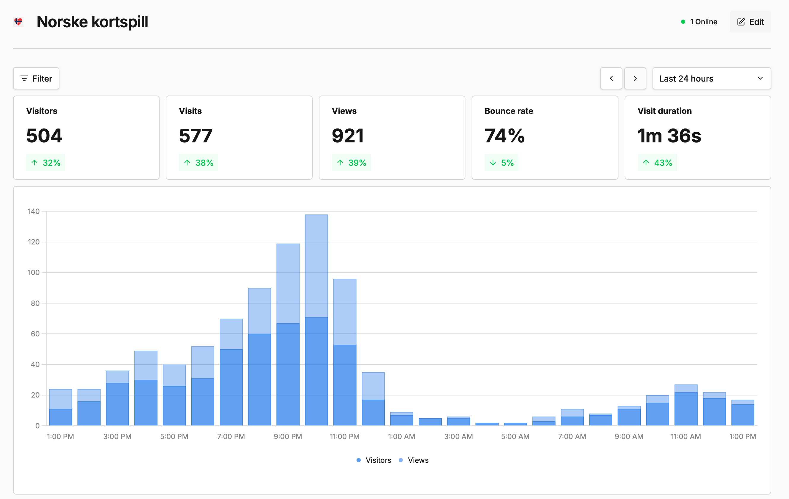Click the chart bar above 11:00 PM
Viewport: 789px width, 499px height.
345,352
